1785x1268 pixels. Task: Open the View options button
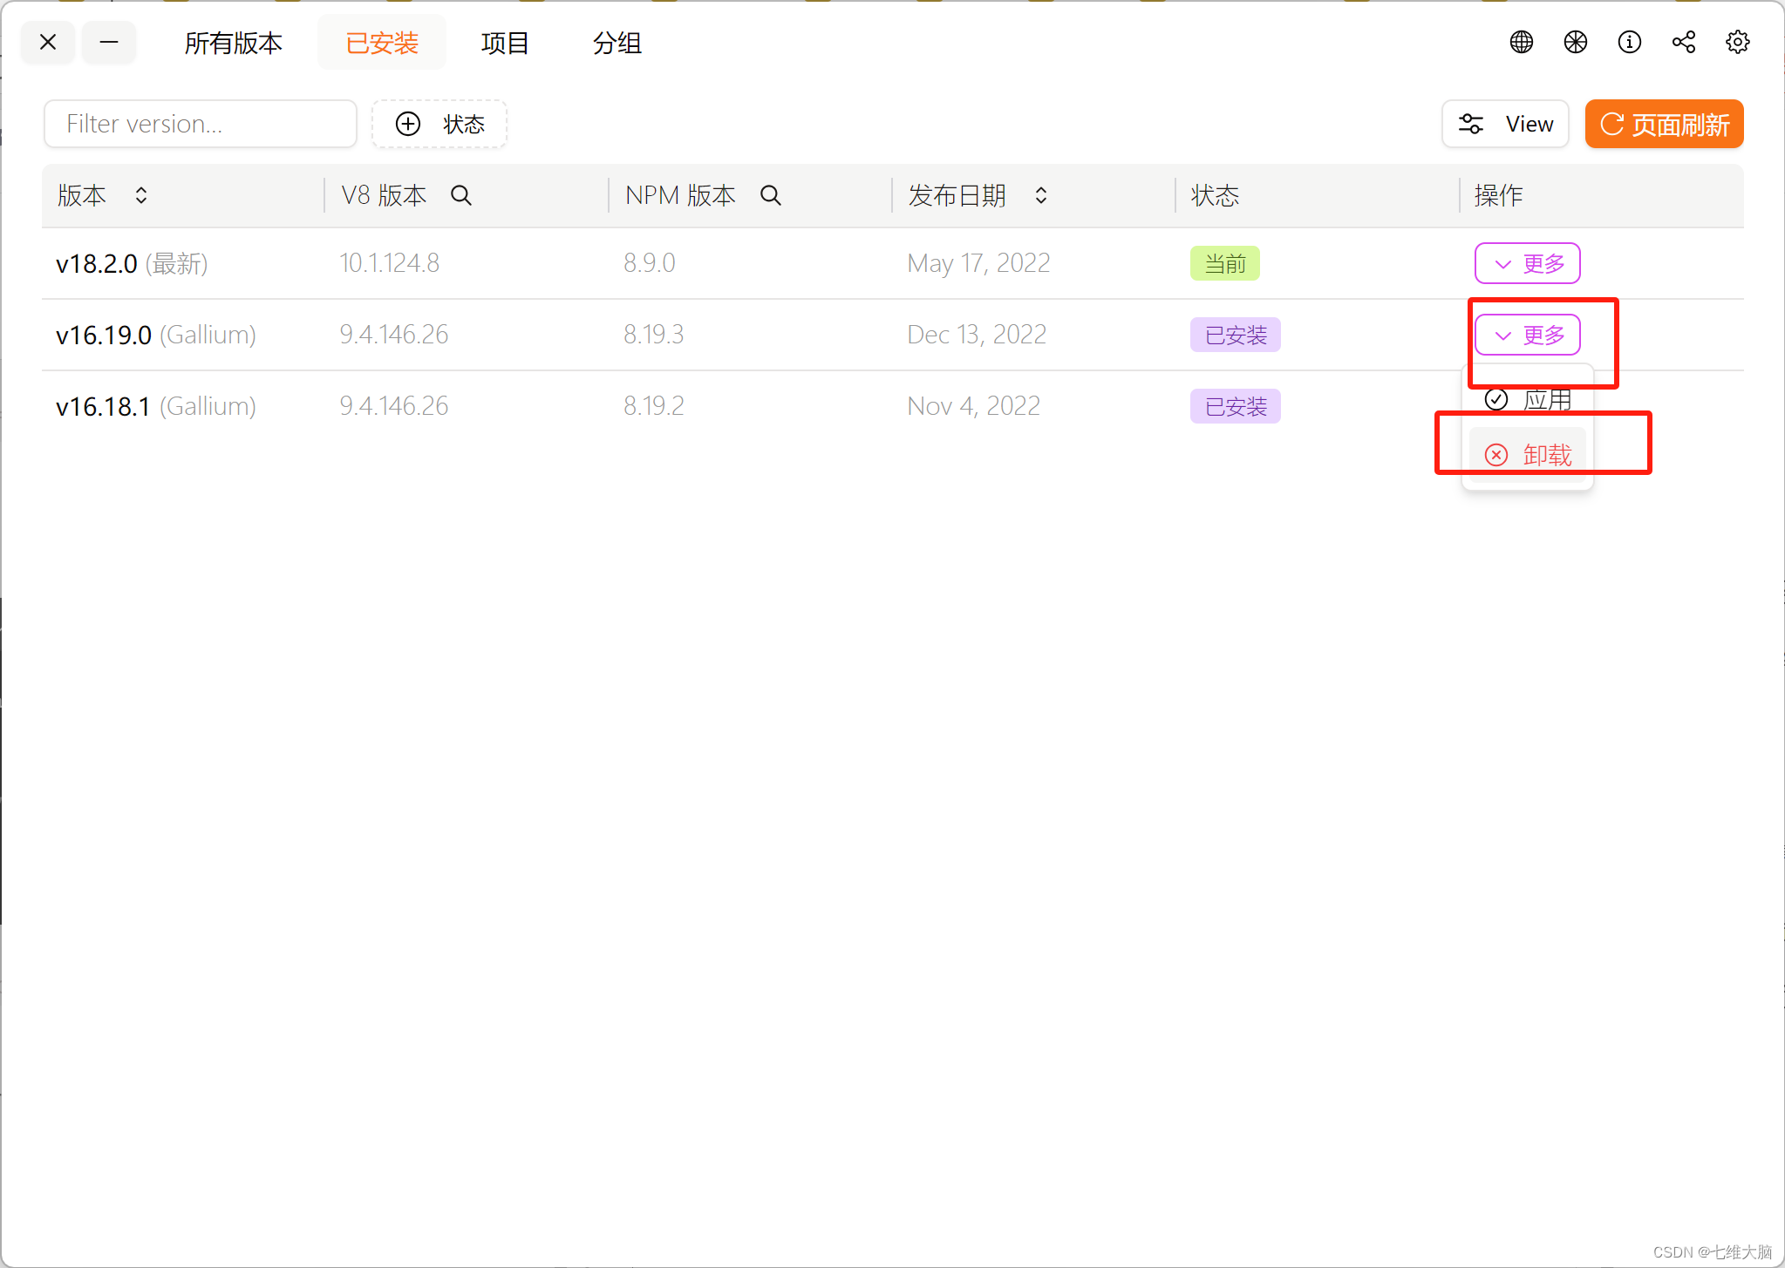[1505, 124]
